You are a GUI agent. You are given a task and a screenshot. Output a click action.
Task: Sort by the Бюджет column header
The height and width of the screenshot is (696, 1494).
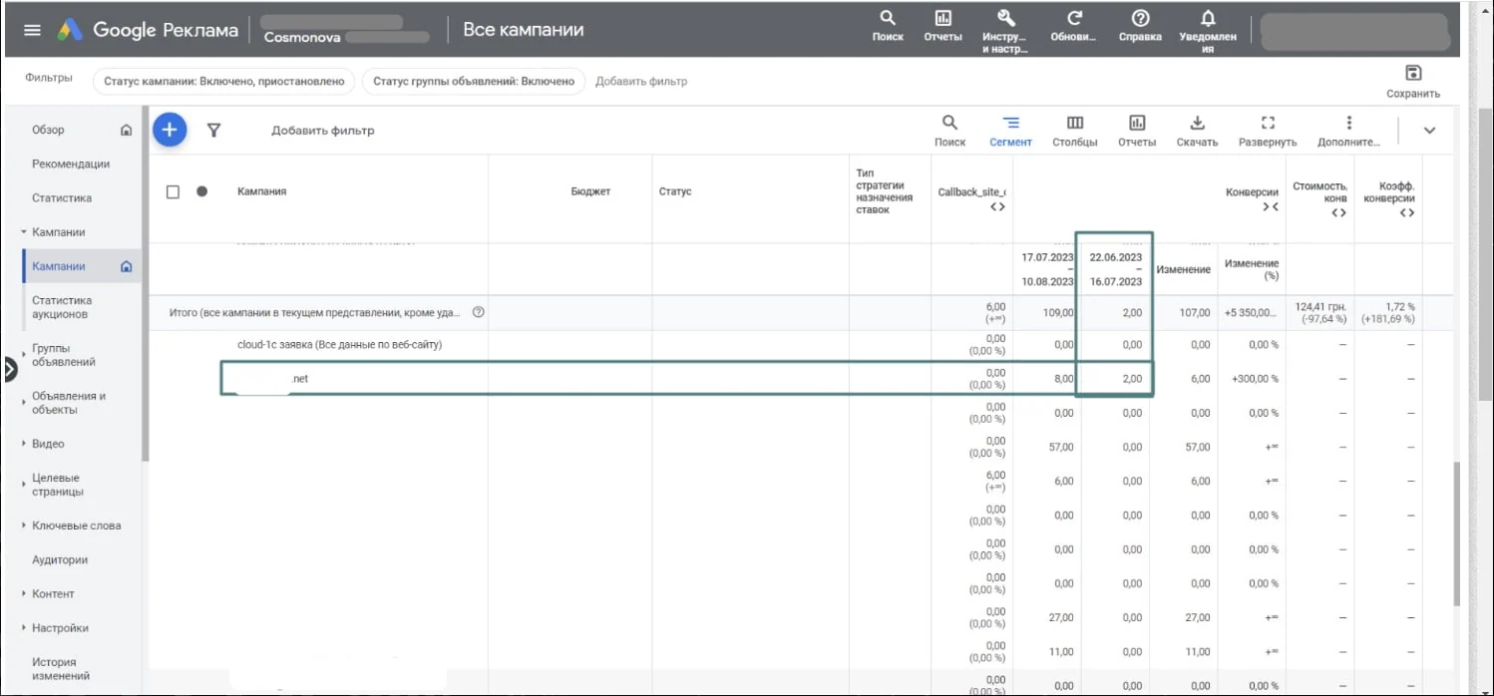pyautogui.click(x=590, y=191)
